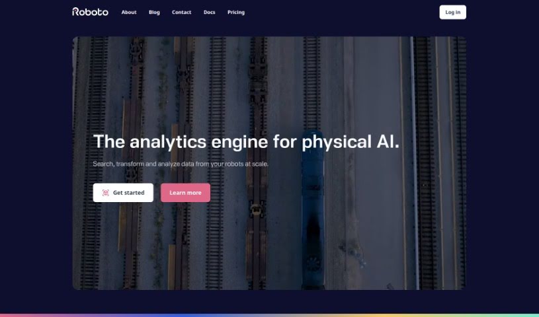Screen dimensions: 539x317
Task: View the Pricing page
Action: coord(236,13)
